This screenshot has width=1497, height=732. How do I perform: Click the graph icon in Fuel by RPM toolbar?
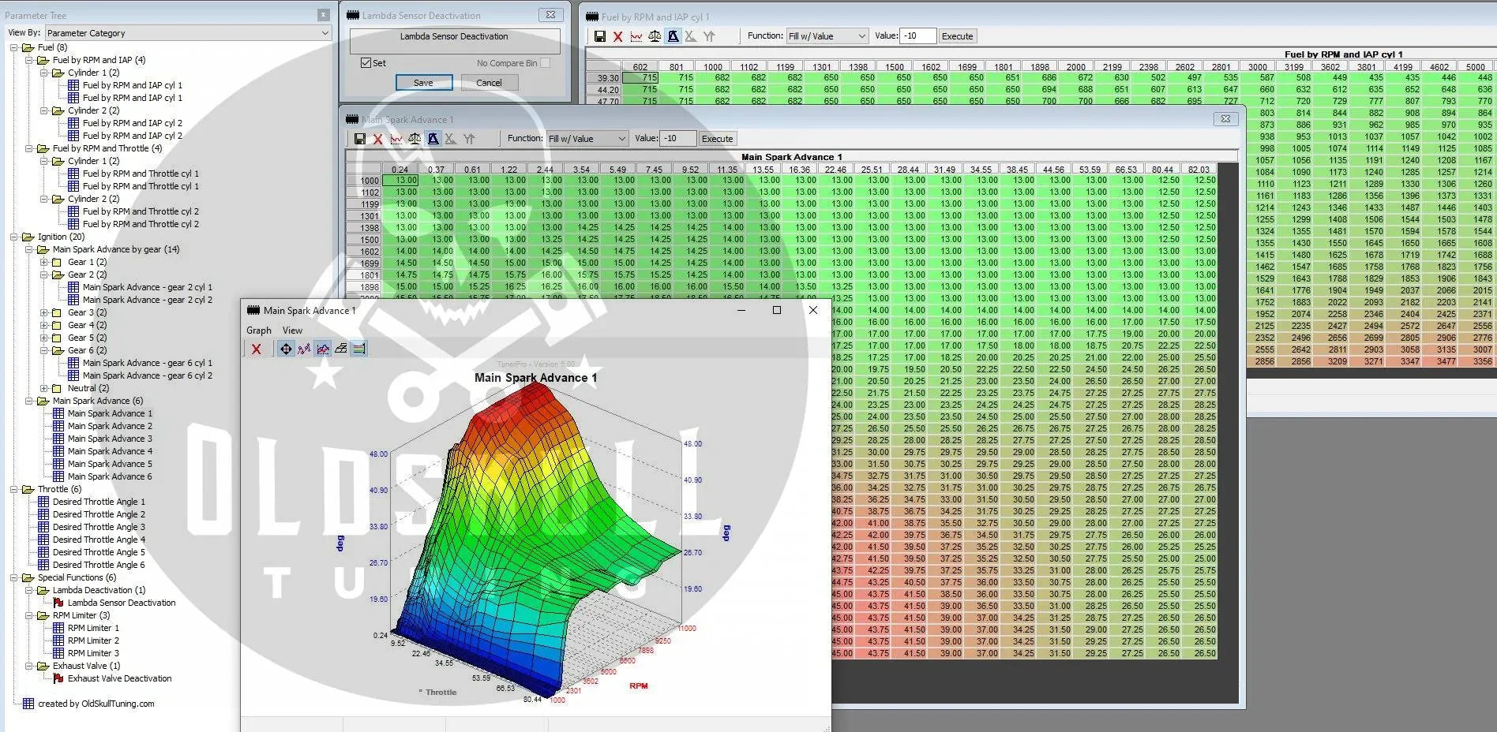point(636,36)
